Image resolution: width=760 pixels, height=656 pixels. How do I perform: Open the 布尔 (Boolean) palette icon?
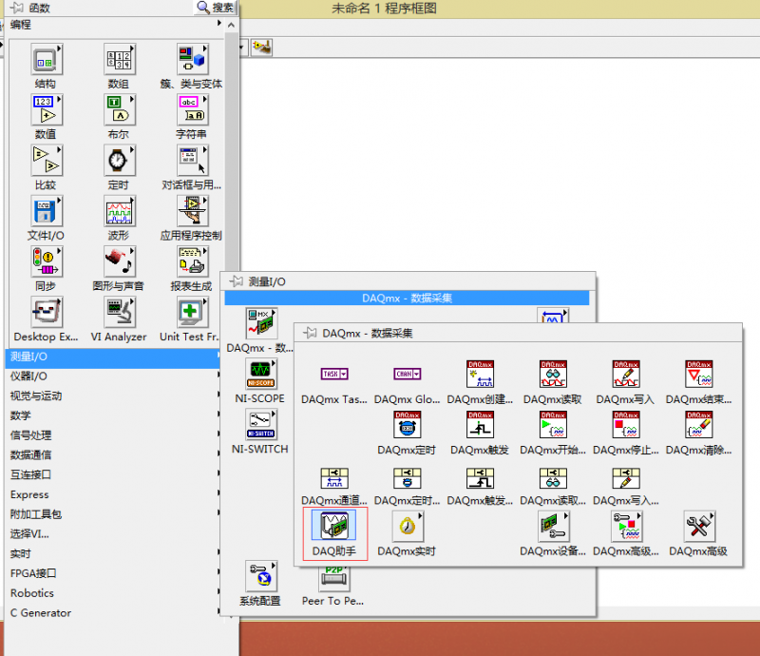[120, 109]
